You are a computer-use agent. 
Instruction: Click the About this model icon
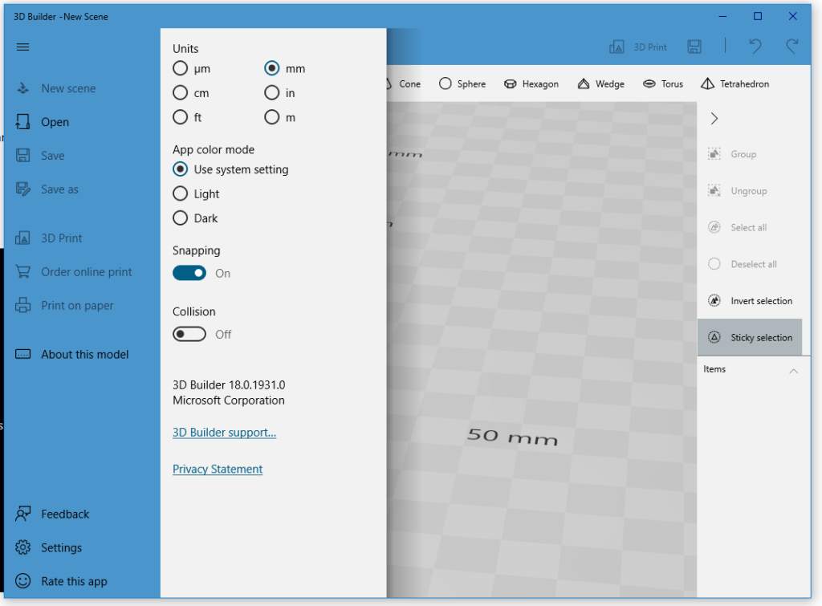pyautogui.click(x=22, y=355)
